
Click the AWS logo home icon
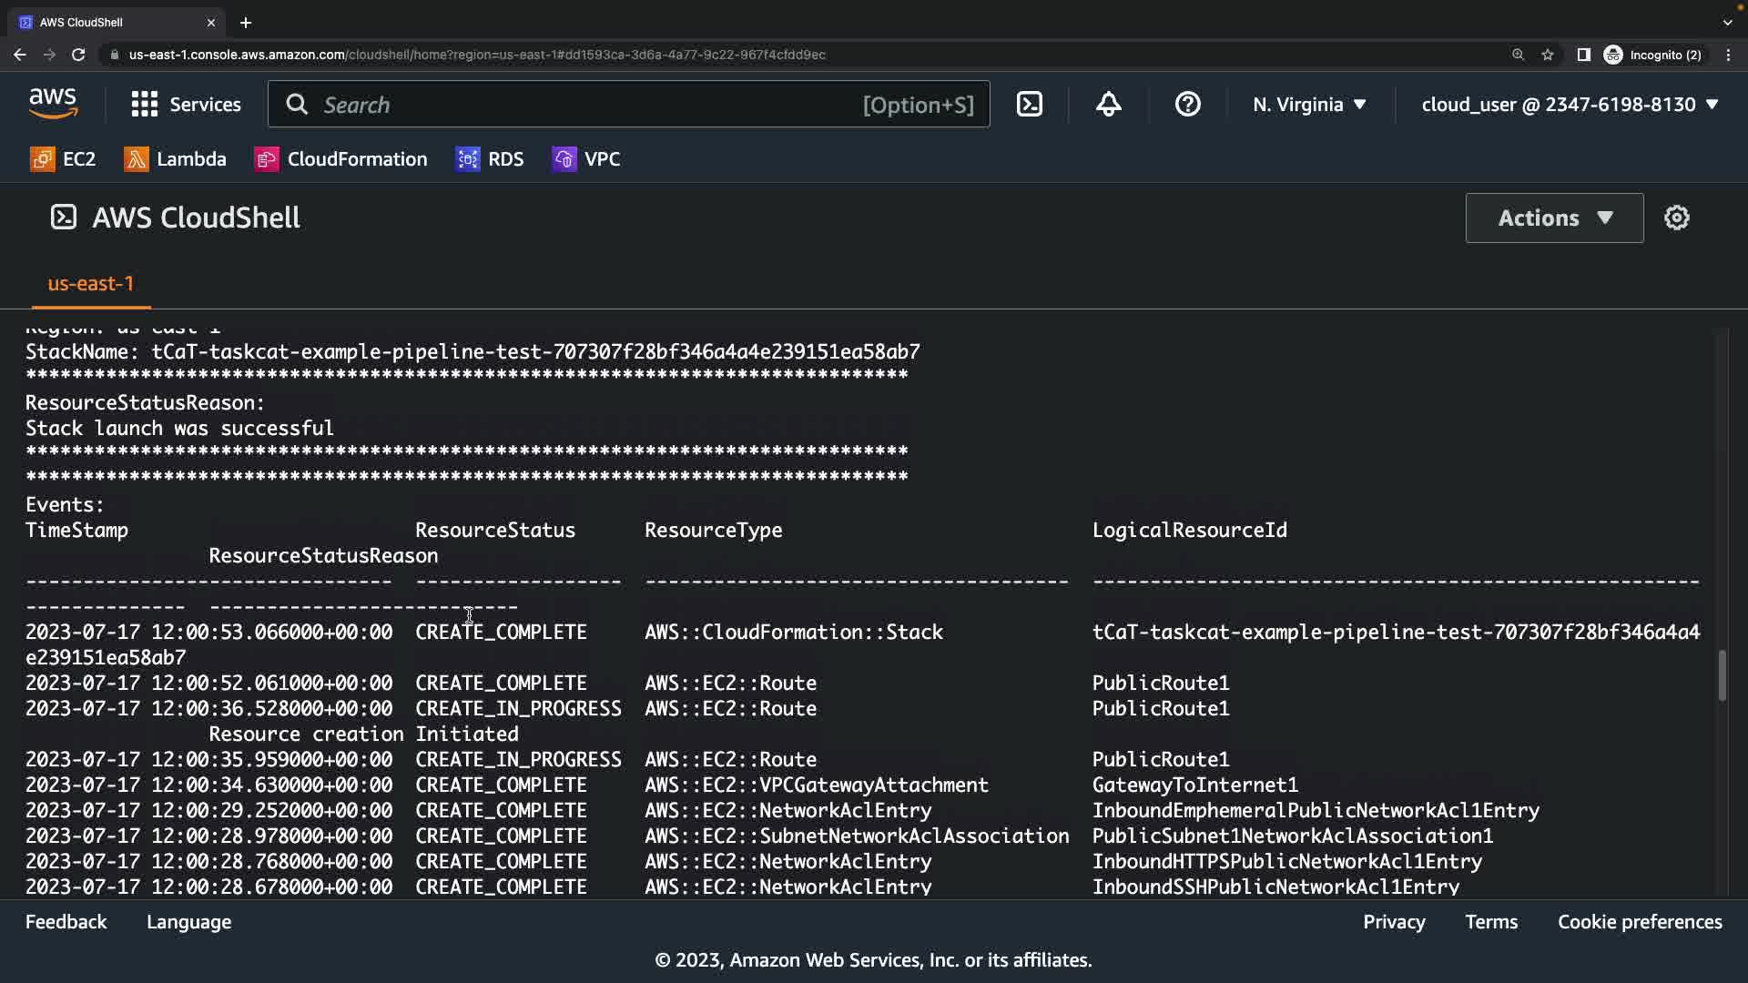point(53,105)
